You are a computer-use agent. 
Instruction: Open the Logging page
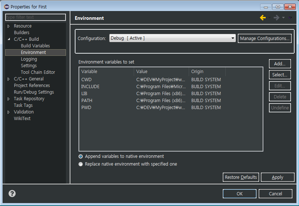pyautogui.click(x=29, y=59)
